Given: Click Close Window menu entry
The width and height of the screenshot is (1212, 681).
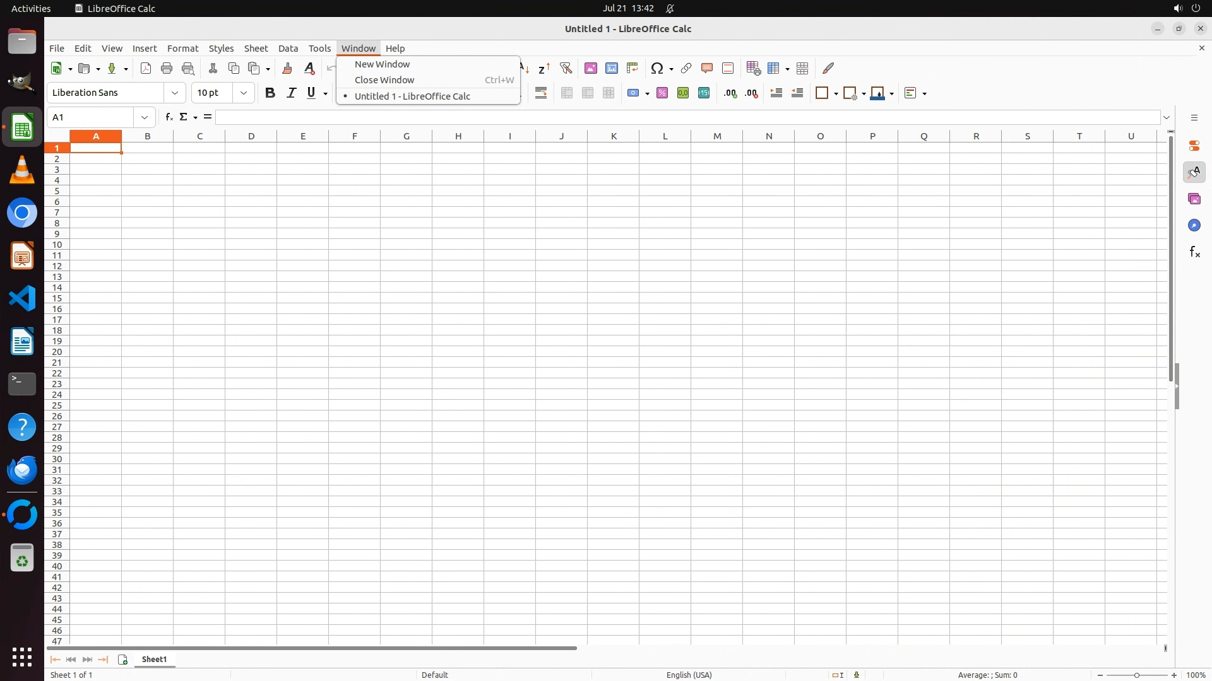Looking at the screenshot, I should click(384, 80).
